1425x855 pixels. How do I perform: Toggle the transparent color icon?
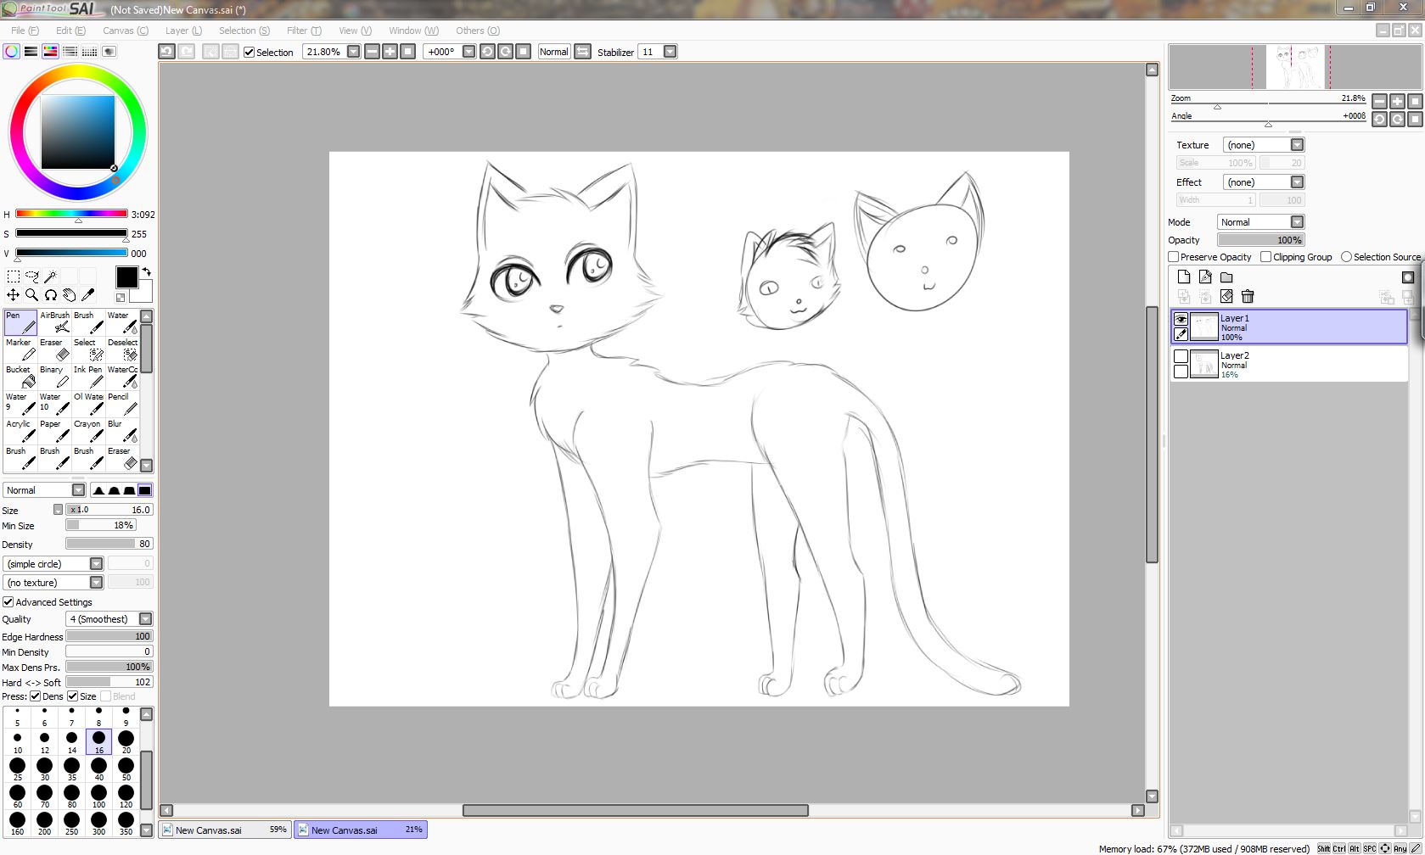[x=121, y=298]
